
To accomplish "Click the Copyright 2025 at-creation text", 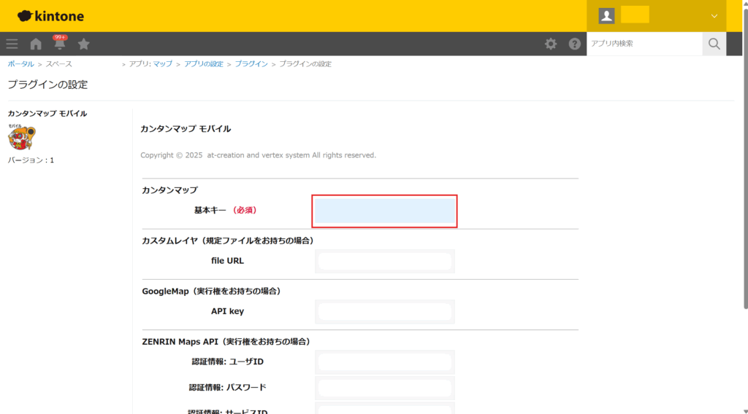I will click(258, 155).
